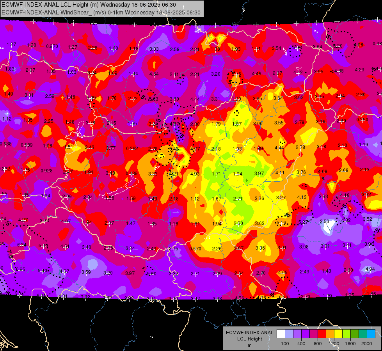Click the sky-blue legend swatch
The width and height of the screenshot is (382, 351).
point(371,334)
